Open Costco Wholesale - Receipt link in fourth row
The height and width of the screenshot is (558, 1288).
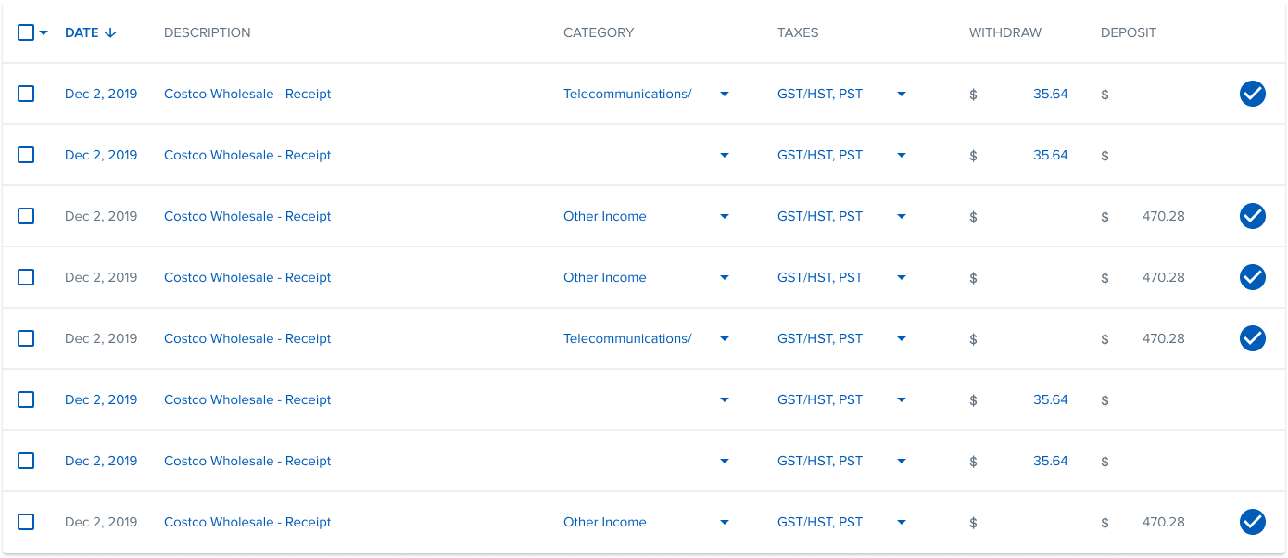(247, 277)
